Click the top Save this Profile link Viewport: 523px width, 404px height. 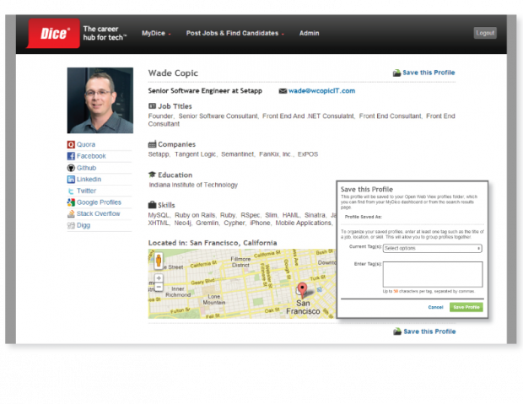coord(429,73)
